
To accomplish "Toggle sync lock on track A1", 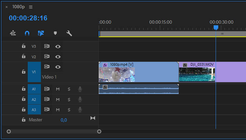I will click(x=47, y=89).
